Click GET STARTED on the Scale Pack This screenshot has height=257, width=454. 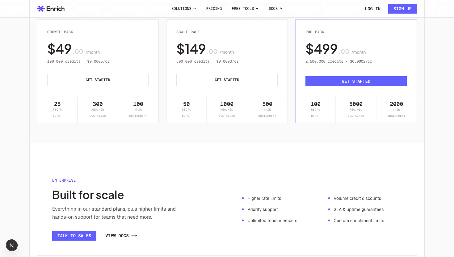click(227, 80)
